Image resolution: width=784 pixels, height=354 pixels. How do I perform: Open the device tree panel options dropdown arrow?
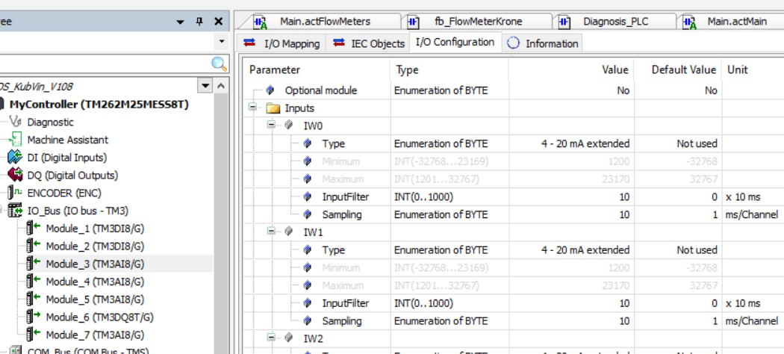(x=181, y=22)
